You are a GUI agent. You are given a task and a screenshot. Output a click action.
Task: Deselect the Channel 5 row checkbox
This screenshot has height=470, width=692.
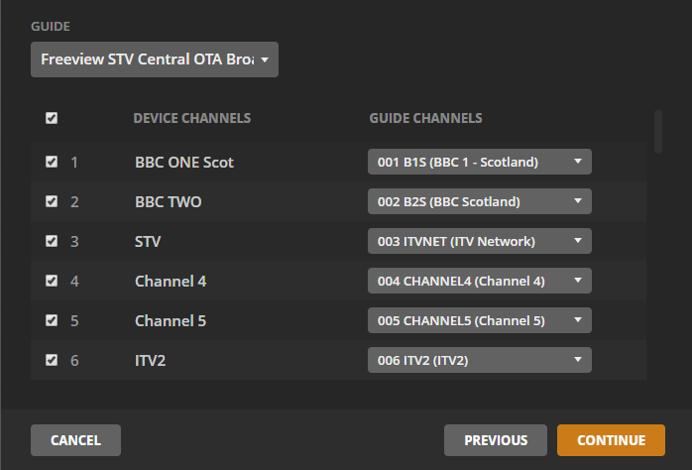pos(52,320)
